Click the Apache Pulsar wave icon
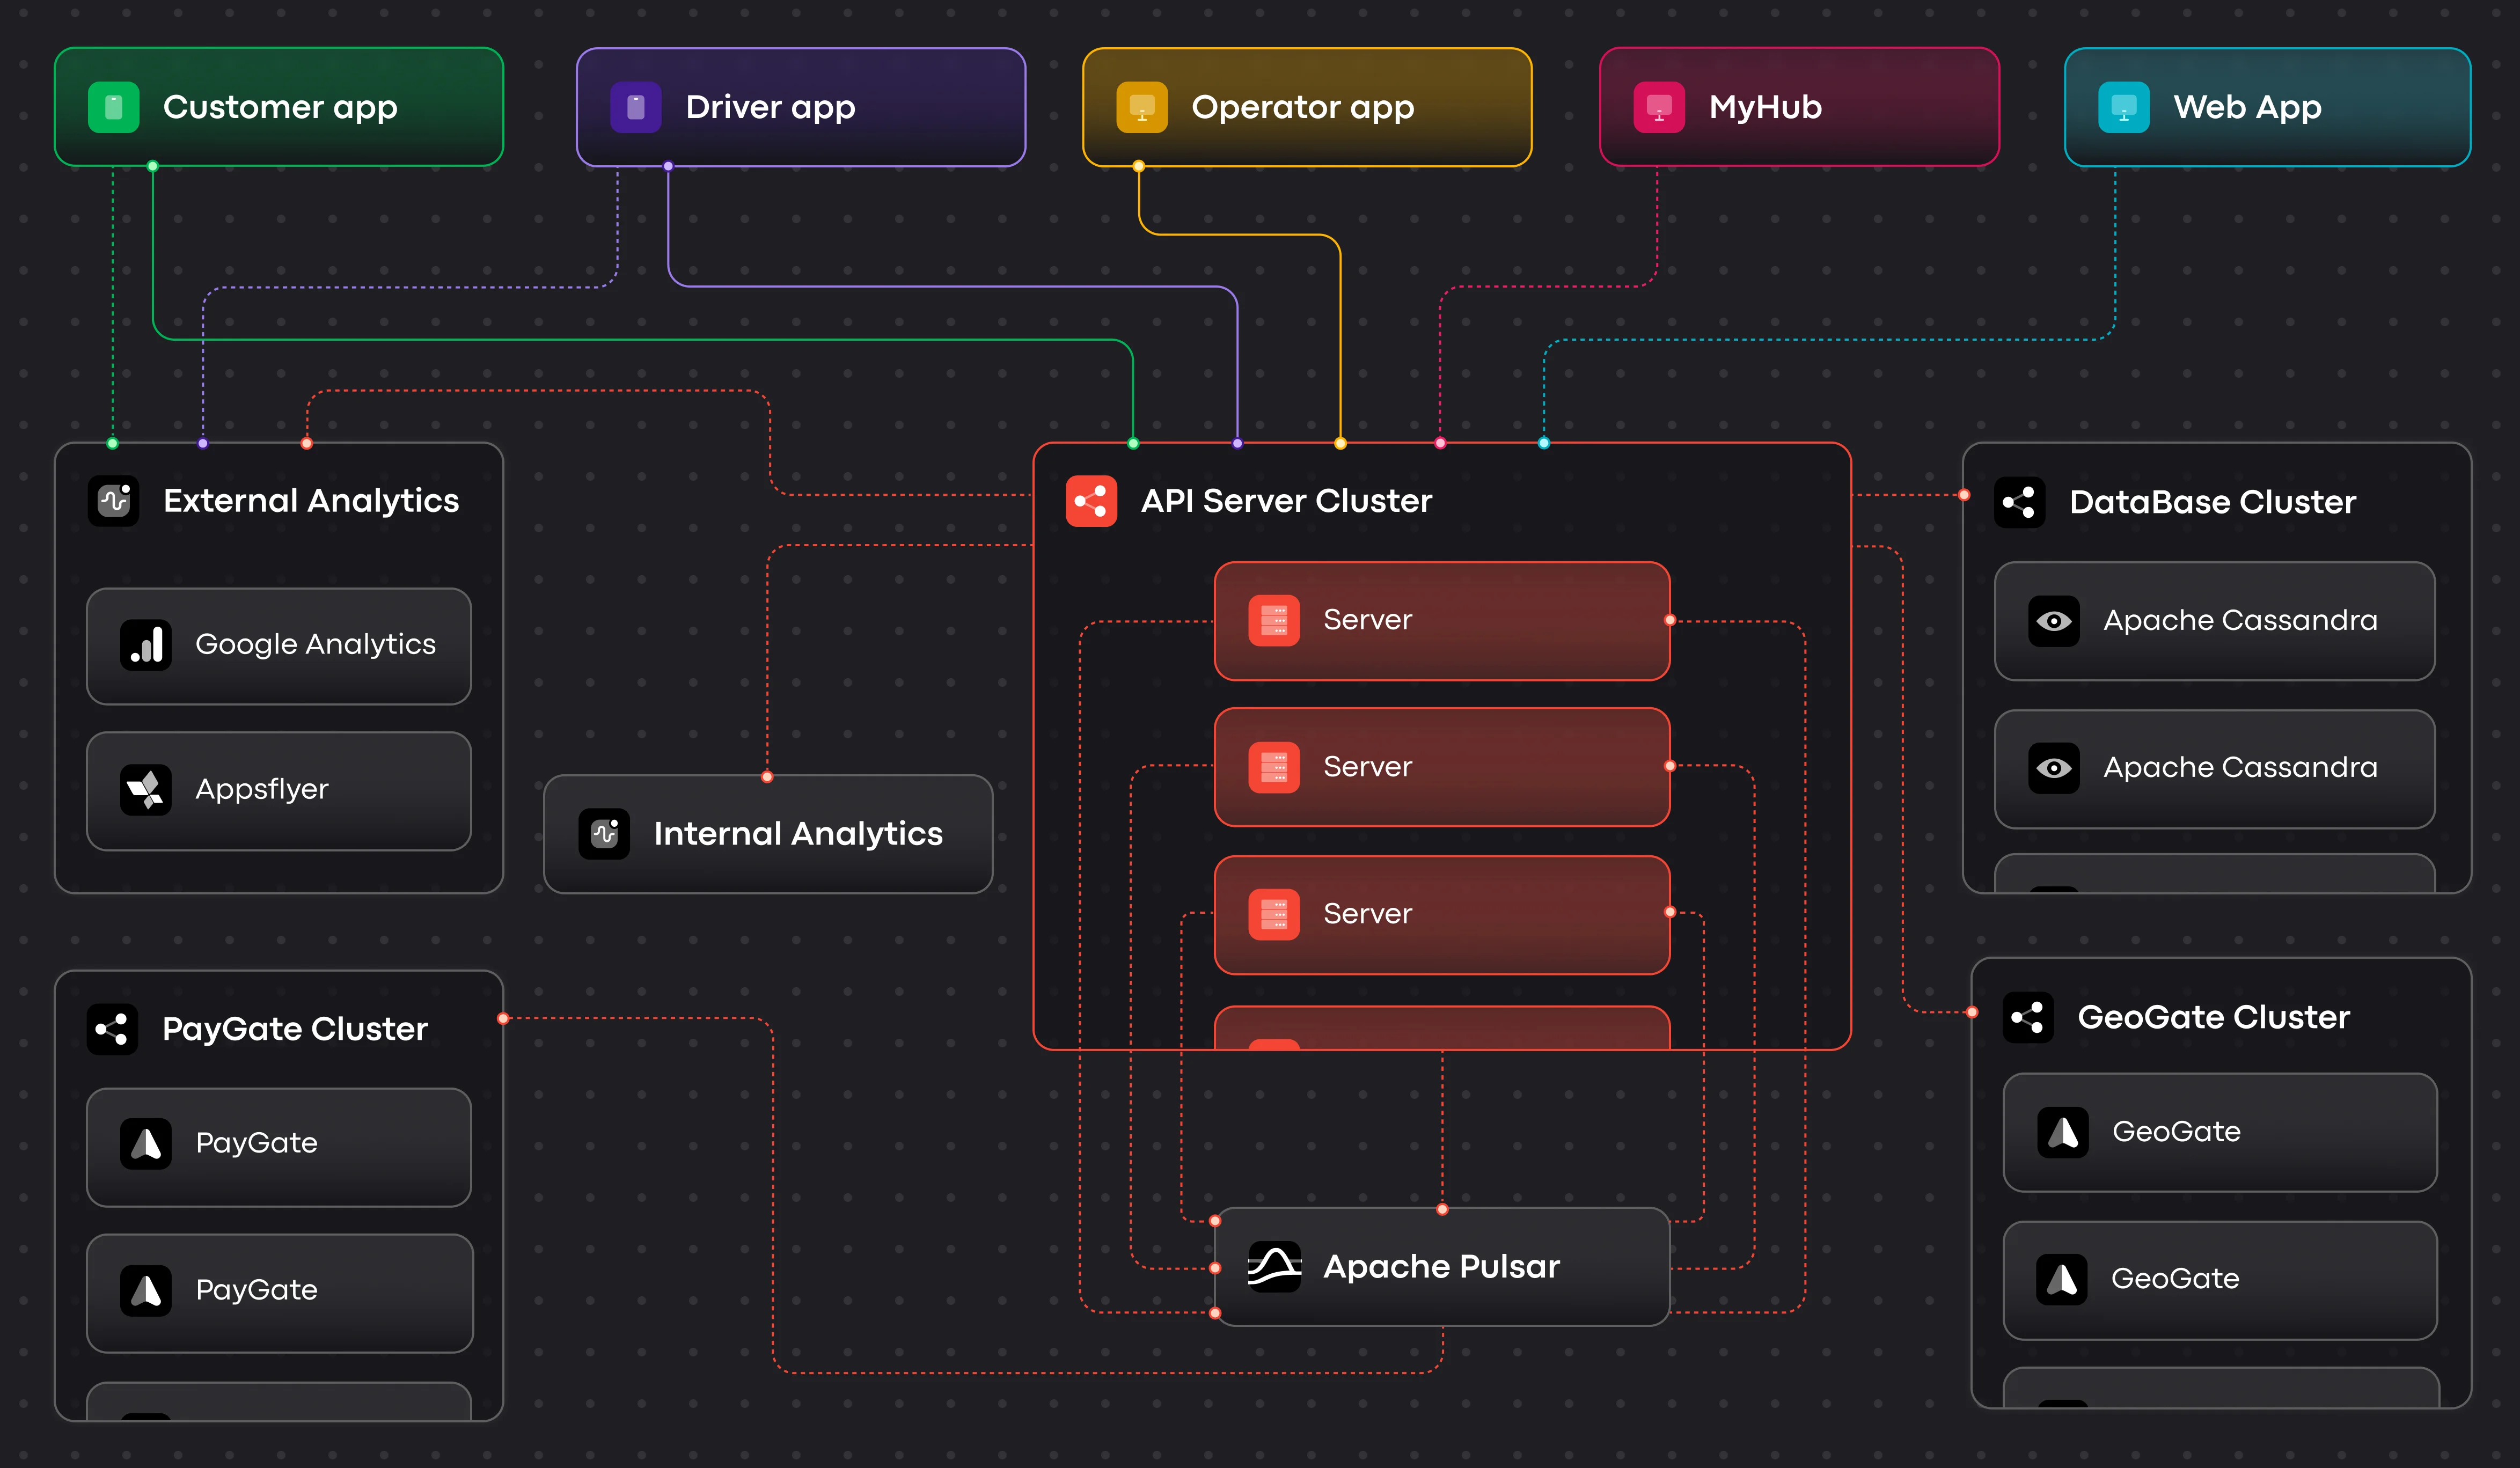 pos(1274,1267)
